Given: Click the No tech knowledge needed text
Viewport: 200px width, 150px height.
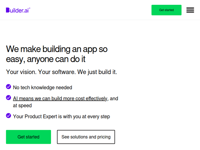Looking at the screenshot, I should [x=42, y=87].
